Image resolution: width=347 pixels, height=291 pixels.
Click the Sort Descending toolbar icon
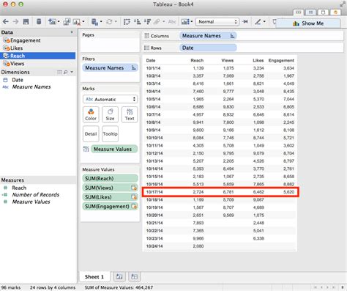click(x=147, y=22)
